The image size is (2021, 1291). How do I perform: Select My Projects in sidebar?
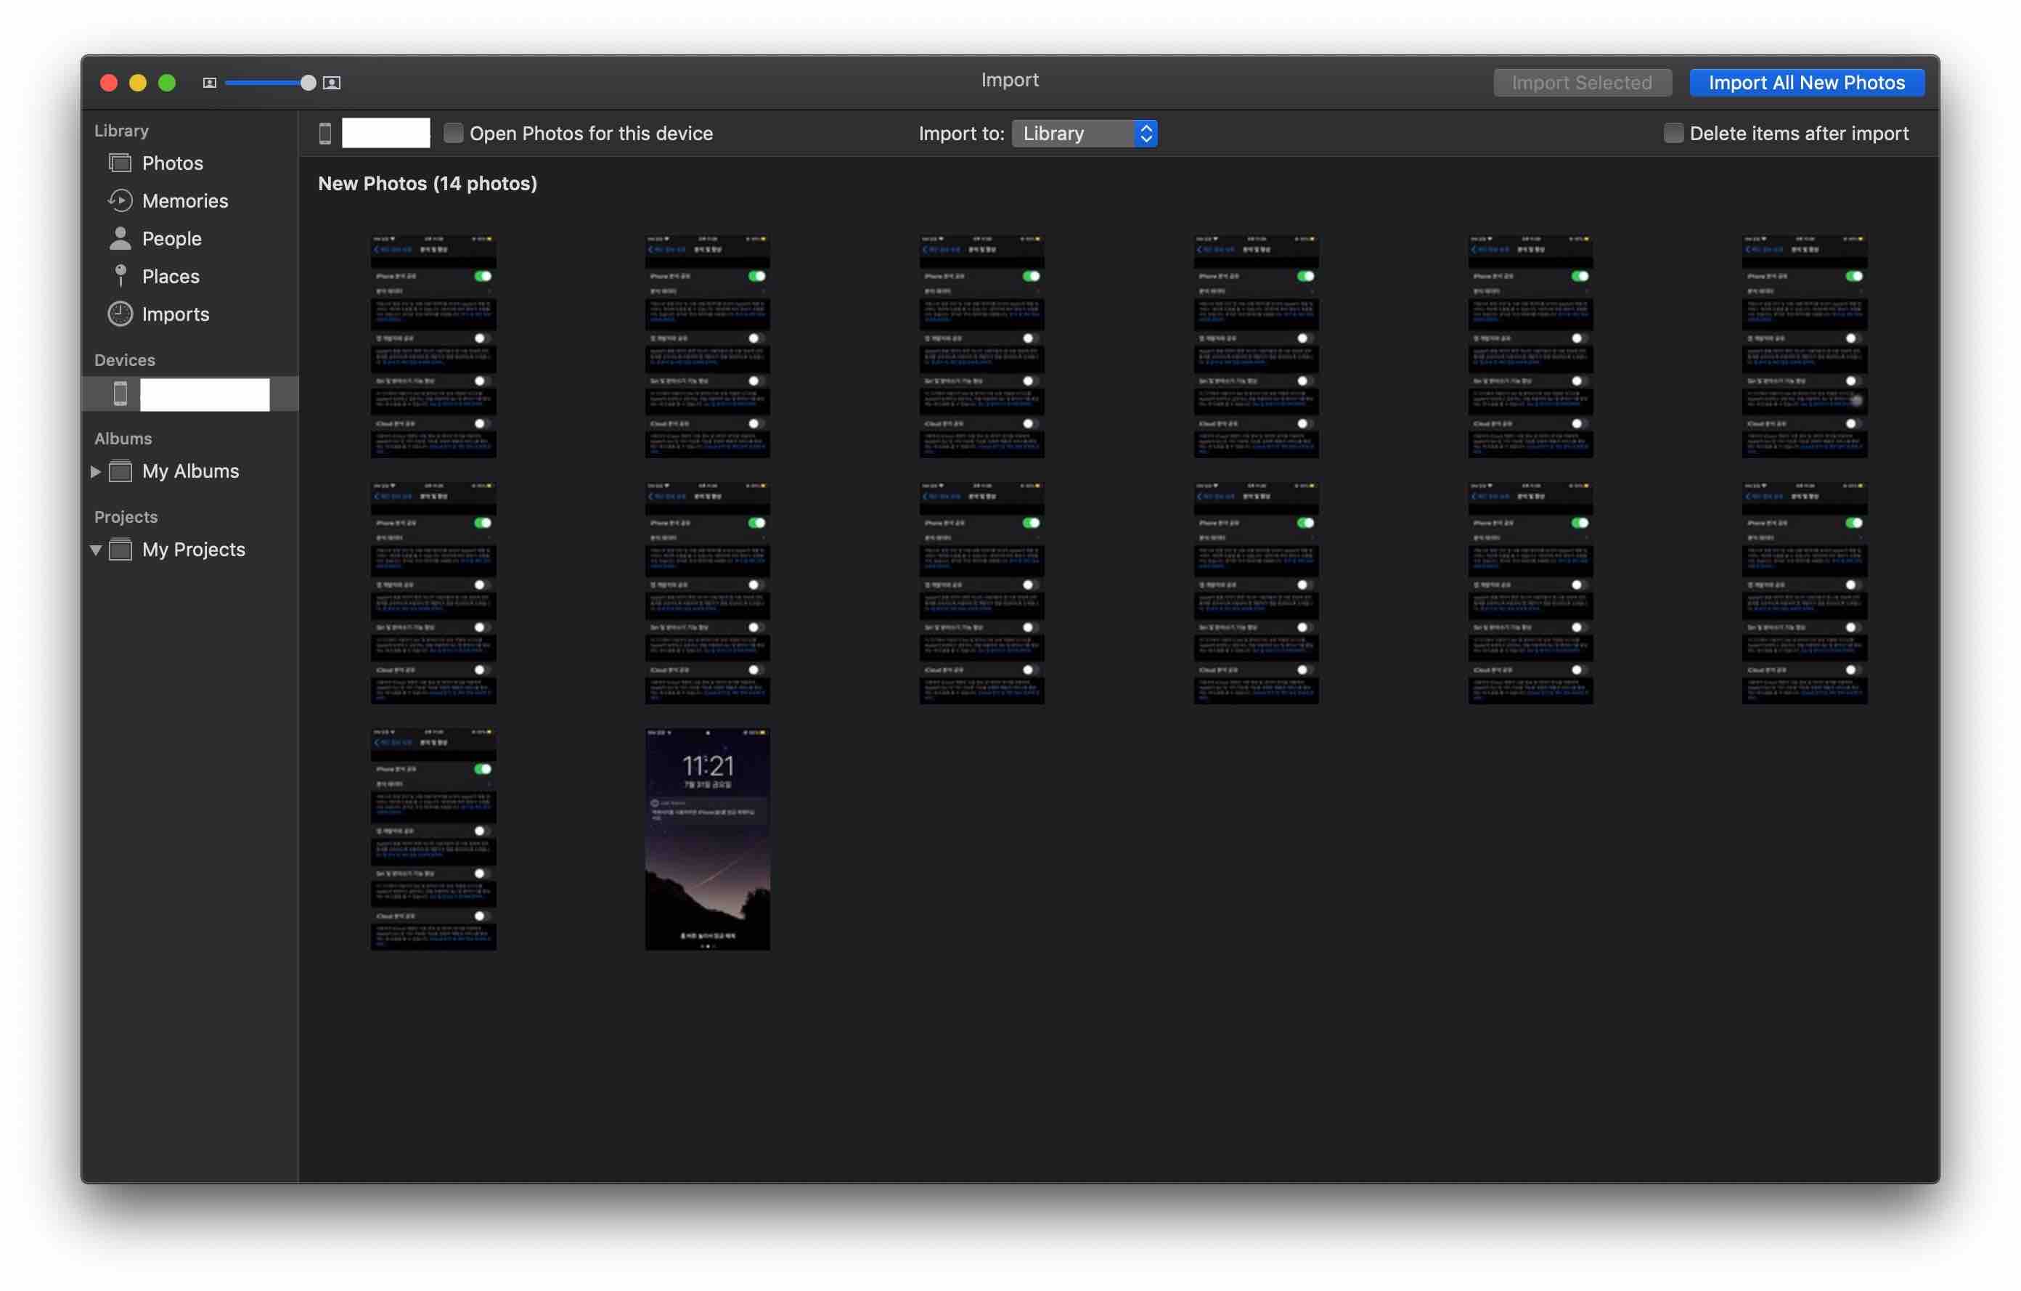pyautogui.click(x=194, y=550)
